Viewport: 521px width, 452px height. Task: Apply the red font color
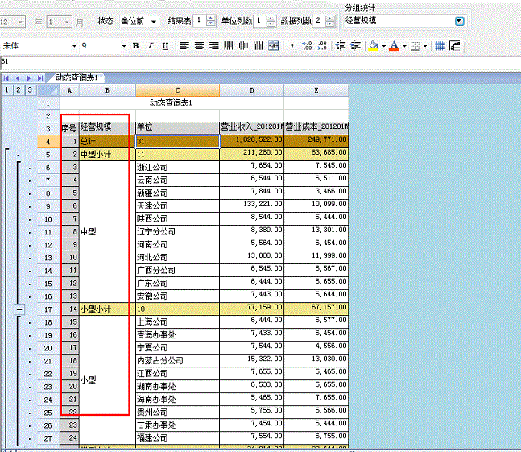click(394, 46)
